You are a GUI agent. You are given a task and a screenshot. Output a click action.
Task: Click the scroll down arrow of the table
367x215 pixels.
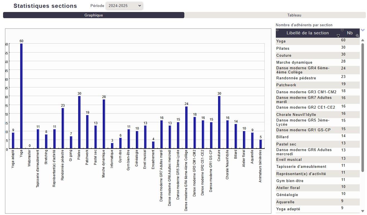(x=363, y=211)
